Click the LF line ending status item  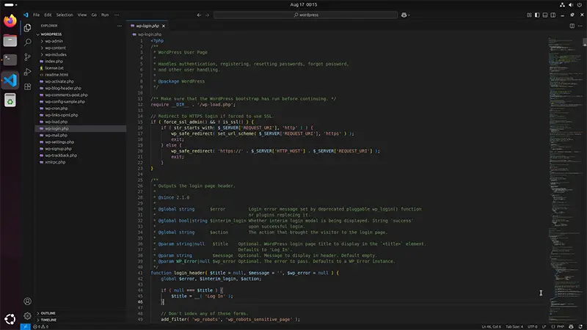click(544, 326)
